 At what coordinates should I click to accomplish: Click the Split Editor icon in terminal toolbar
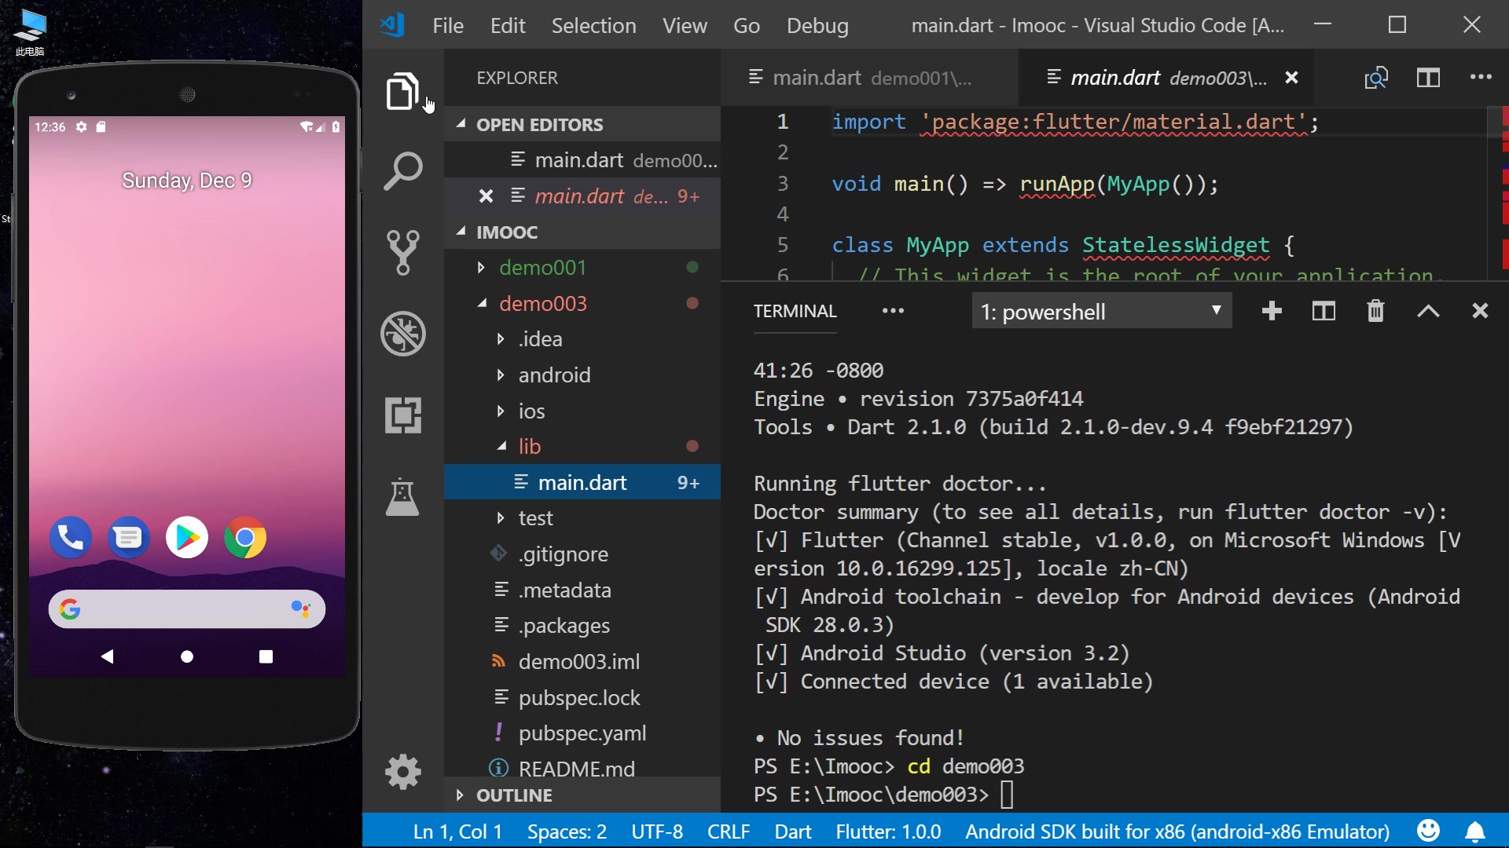[x=1323, y=312]
